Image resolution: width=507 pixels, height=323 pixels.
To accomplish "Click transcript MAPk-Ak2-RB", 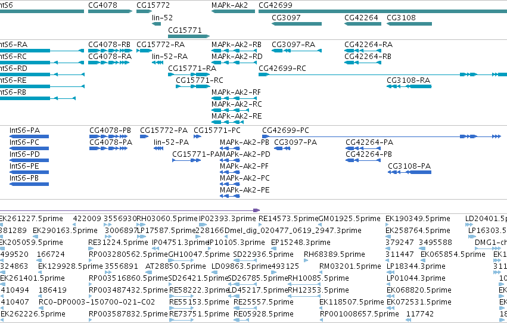I will [x=237, y=45].
